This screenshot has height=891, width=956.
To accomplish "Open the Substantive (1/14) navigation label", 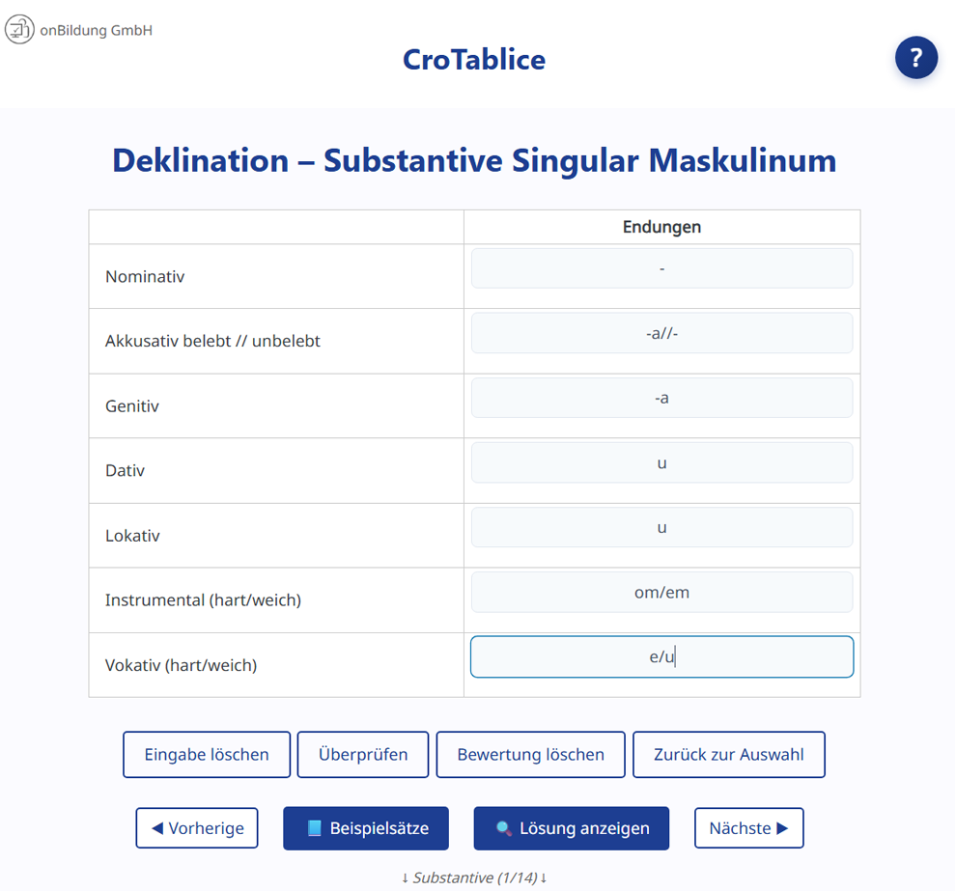I will click(473, 878).
